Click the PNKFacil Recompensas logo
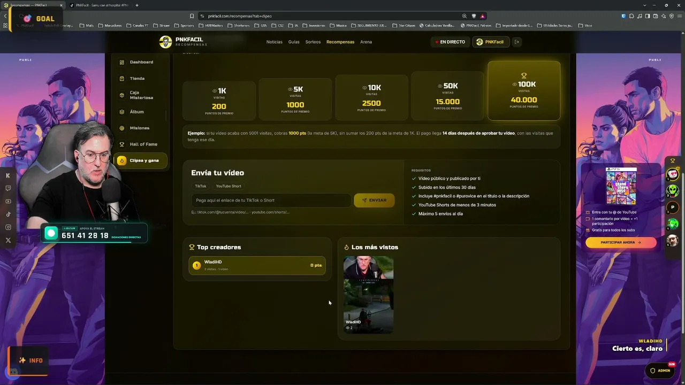The image size is (685, 385). point(183,42)
